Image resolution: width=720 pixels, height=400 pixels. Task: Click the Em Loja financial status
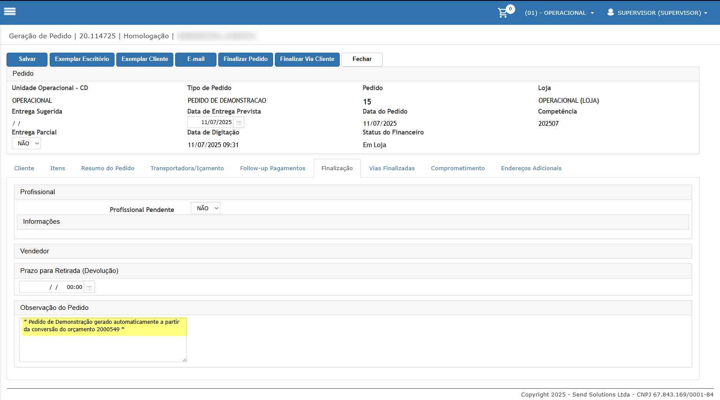pos(375,145)
